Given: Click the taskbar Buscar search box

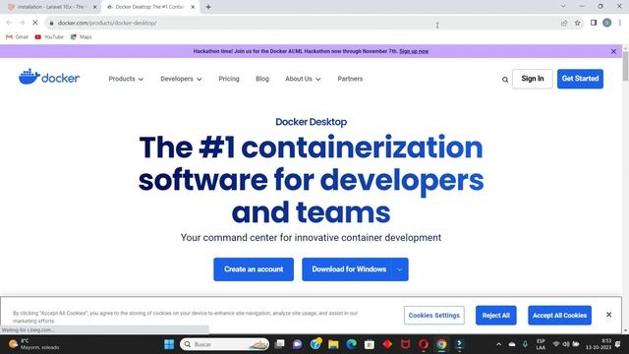Looking at the screenshot, I should pyautogui.click(x=224, y=344).
